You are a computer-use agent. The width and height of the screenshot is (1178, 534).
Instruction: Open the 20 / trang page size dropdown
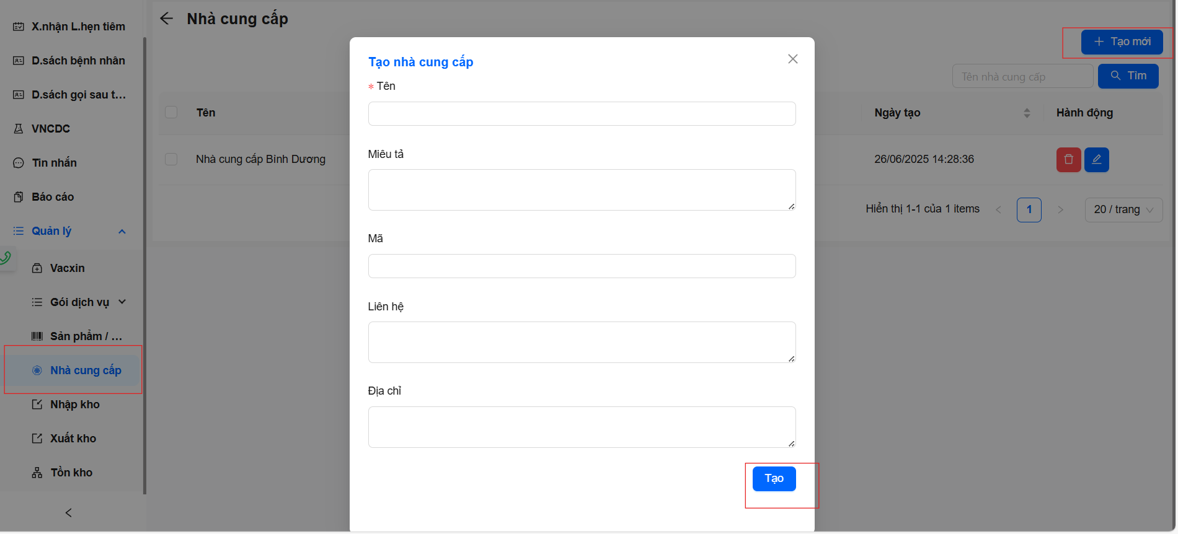click(1123, 210)
